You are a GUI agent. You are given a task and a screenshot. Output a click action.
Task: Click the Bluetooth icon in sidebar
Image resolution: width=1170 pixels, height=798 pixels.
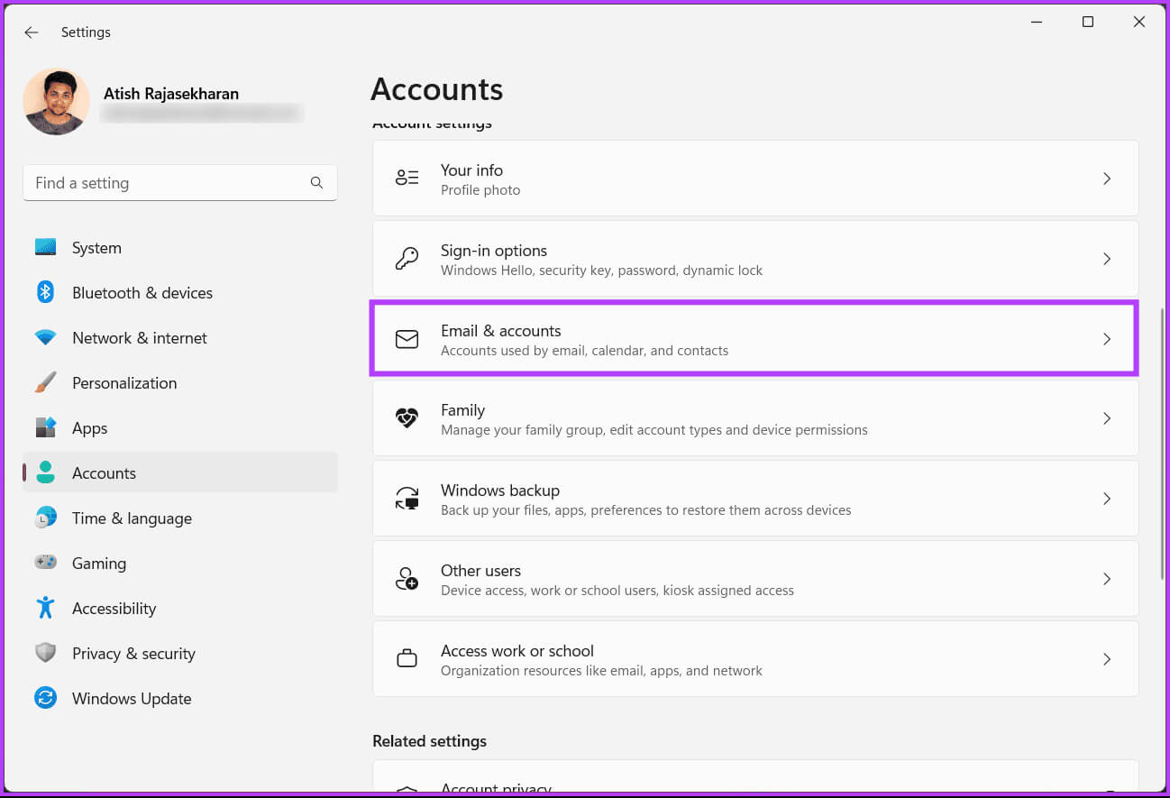45,292
